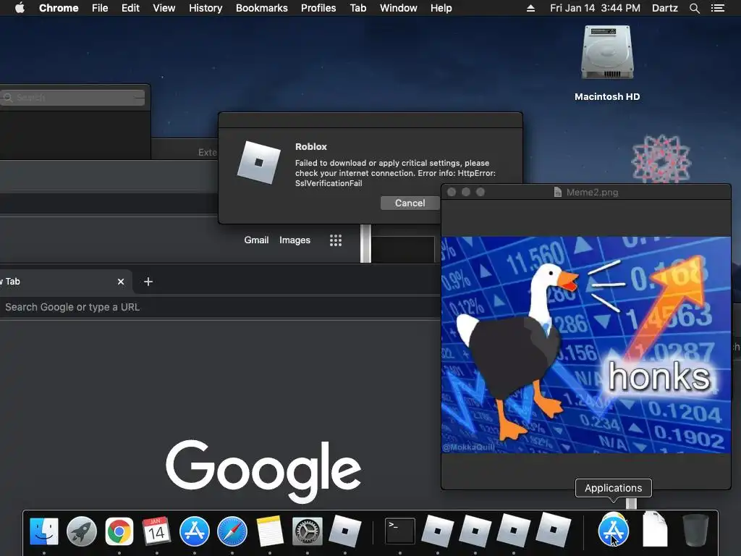
Task: Open the Help menu
Action: 441,8
